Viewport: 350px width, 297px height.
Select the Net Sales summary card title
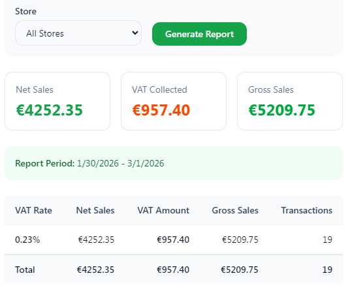35,89
